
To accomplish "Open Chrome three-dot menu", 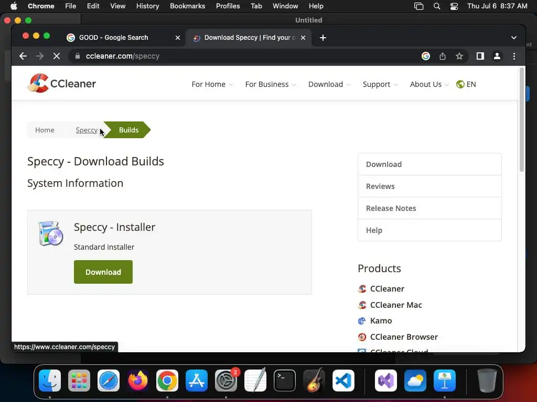I will click(x=514, y=56).
